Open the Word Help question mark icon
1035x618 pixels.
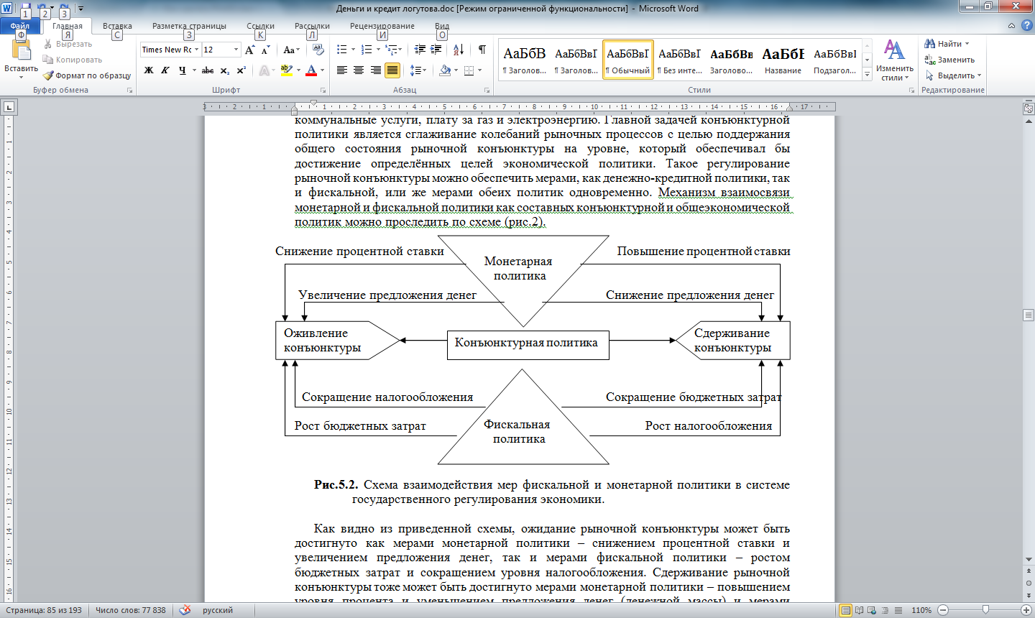coord(1026,25)
